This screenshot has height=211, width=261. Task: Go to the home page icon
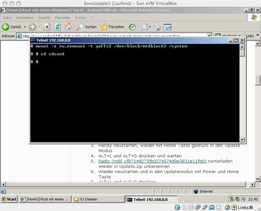[x=68, y=27]
